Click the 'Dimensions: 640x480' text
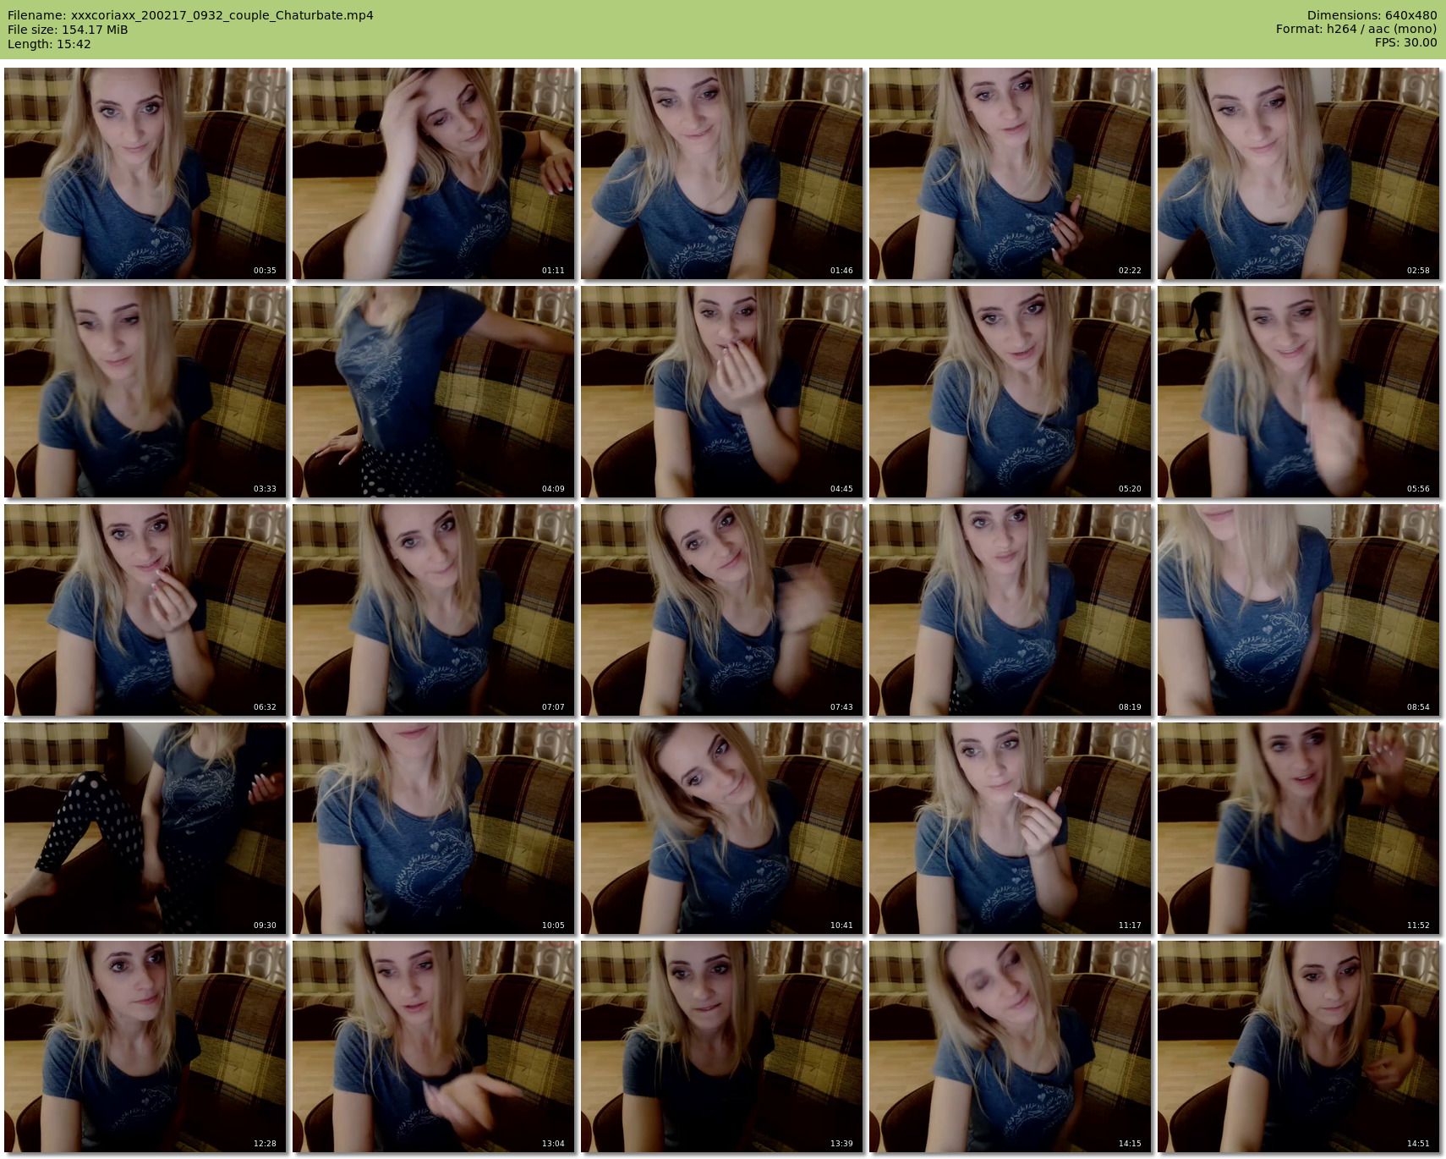This screenshot has width=1446, height=1159. coord(1372,15)
